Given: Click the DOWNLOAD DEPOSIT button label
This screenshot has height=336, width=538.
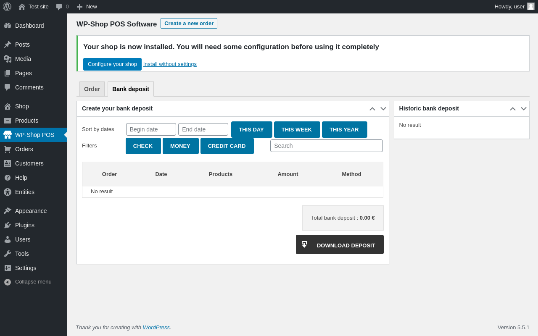Looking at the screenshot, I should 346,245.
